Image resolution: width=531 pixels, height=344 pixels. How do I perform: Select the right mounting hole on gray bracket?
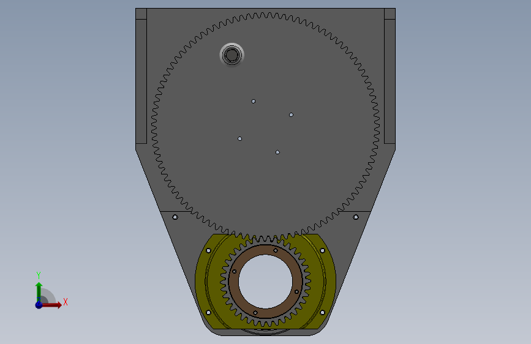356,217
